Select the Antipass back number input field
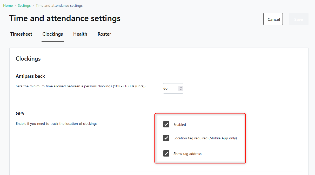Image resolution: width=315 pixels, height=175 pixels. tap(170, 88)
